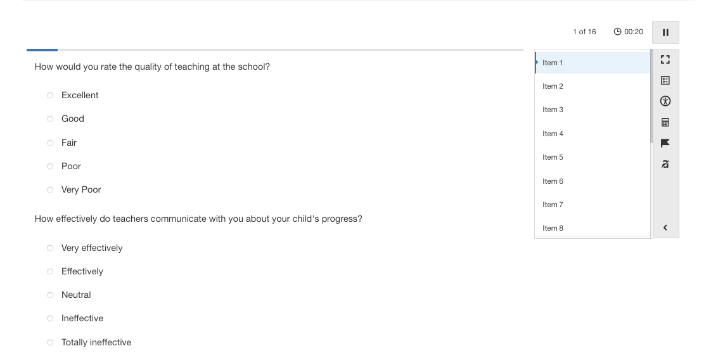
Task: Pause the test timer
Action: point(665,32)
